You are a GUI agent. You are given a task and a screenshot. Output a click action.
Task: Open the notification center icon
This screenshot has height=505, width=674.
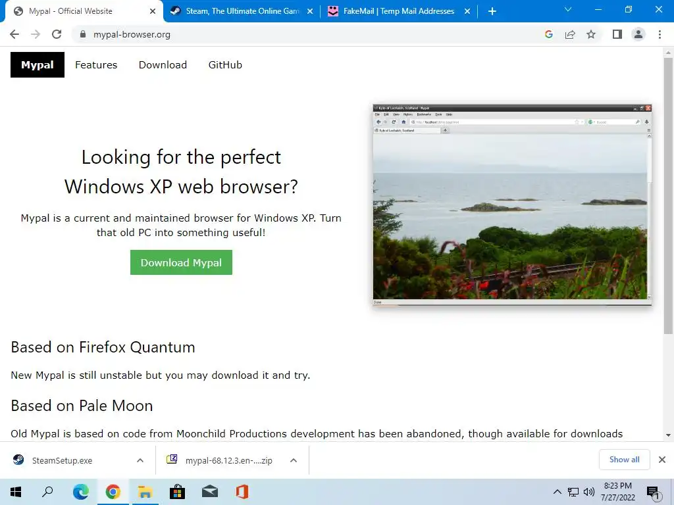(654, 492)
